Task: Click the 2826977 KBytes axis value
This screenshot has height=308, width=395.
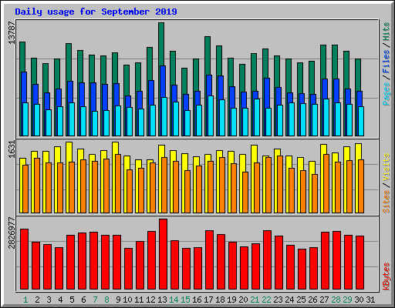Action: coord(12,233)
